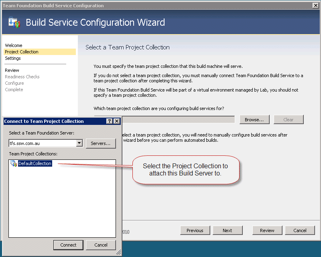Click the Review button at wizard bottom
Viewport: 321px width, 257px height.
(267, 230)
